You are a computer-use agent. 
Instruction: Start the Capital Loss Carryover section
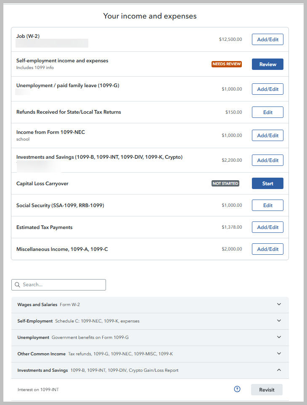(x=267, y=184)
